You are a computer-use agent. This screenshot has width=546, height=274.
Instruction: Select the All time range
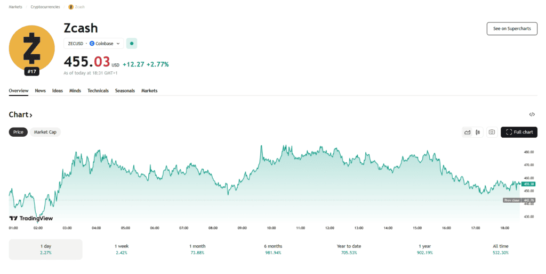501,249
